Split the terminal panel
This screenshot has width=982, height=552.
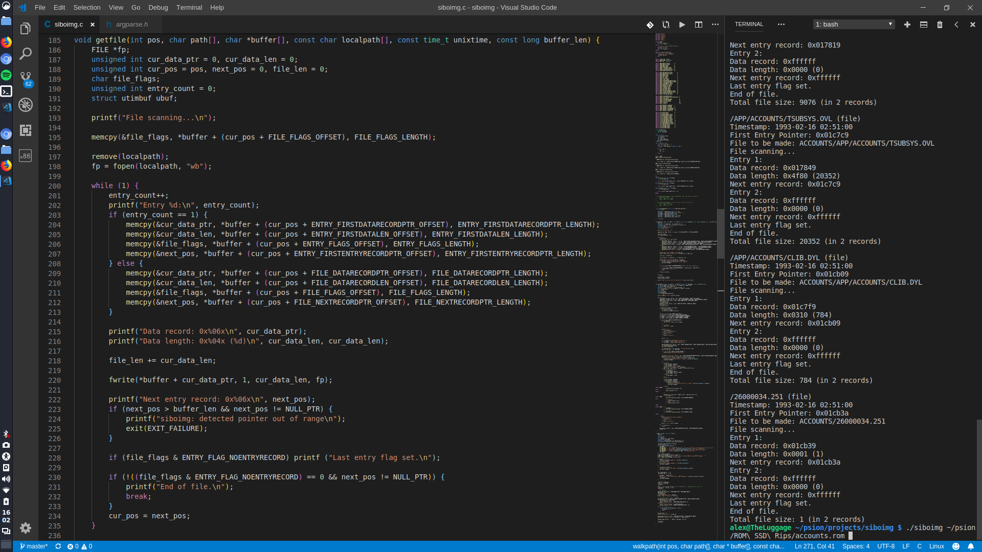tap(923, 25)
